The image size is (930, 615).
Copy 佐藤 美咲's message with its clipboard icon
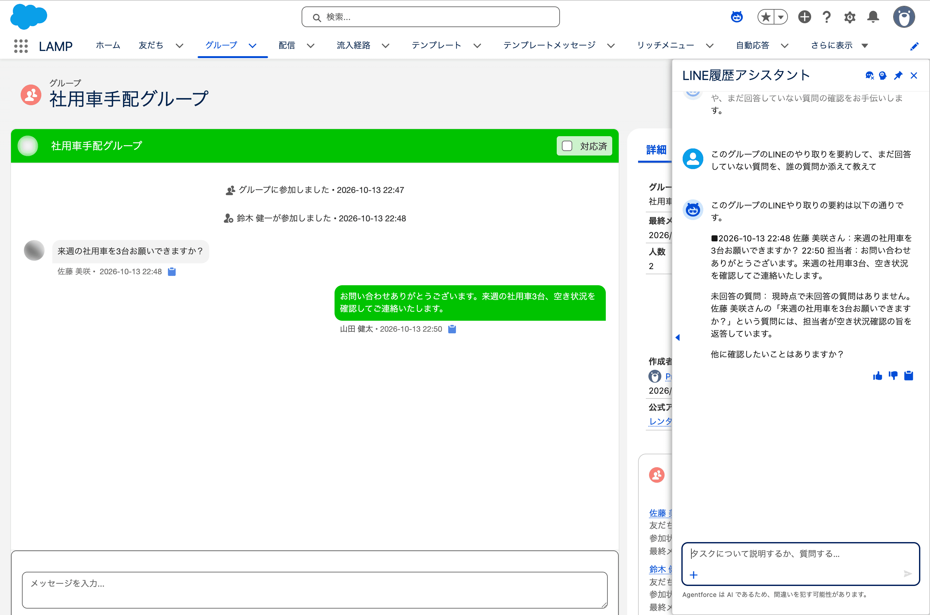coord(171,271)
